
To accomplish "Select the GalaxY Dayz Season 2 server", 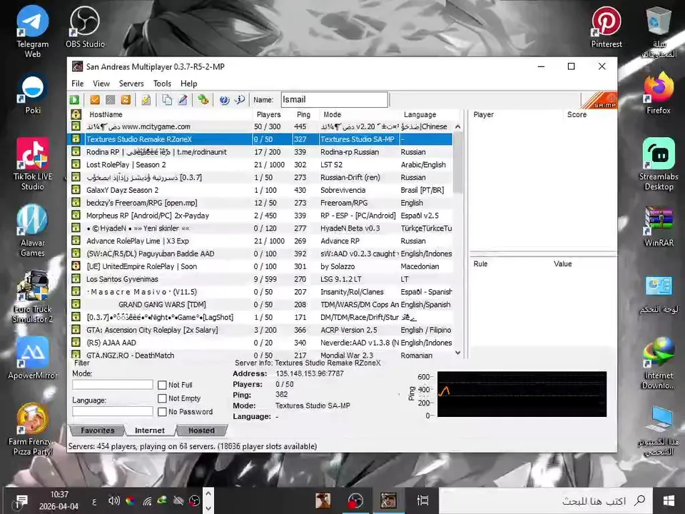I will (x=261, y=190).
